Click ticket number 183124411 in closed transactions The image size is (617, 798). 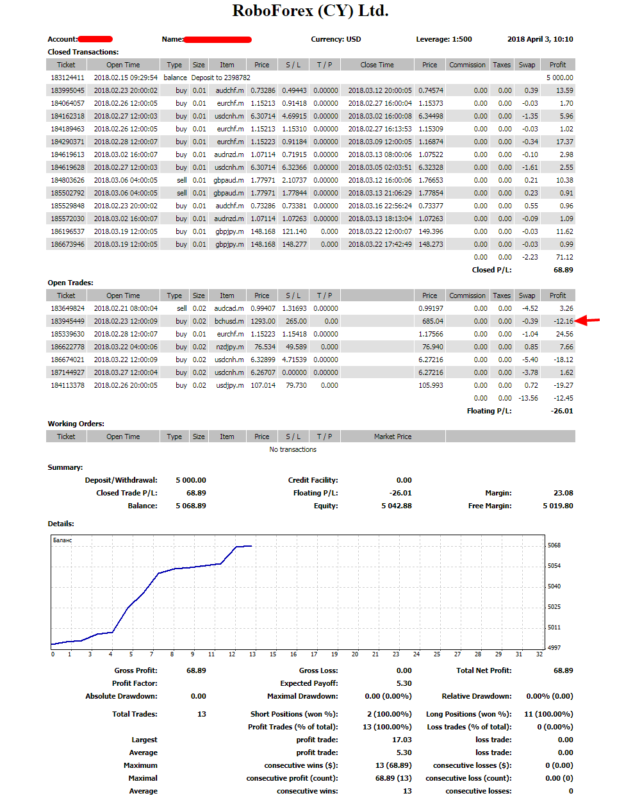[66, 78]
